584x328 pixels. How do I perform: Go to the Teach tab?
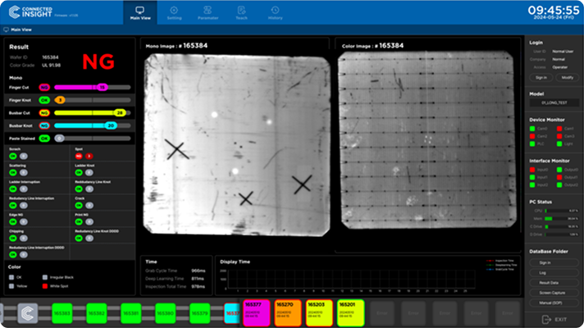241,12
